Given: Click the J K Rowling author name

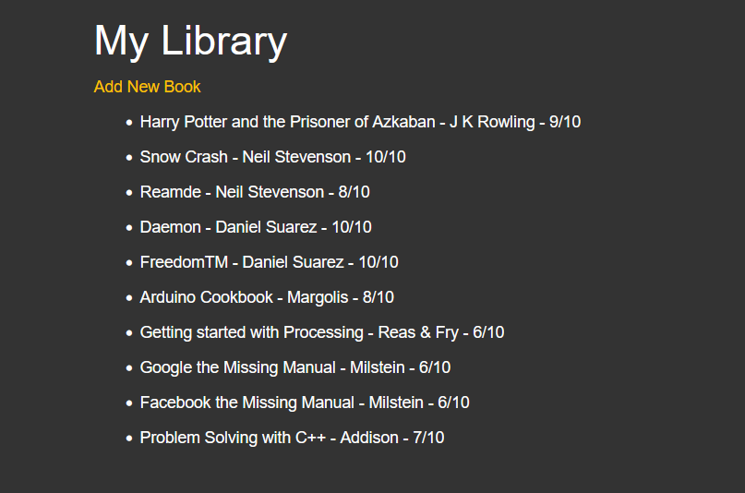Looking at the screenshot, I should pos(492,122).
